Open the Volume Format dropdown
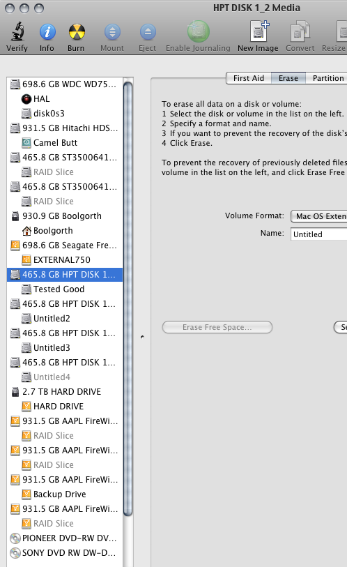The width and height of the screenshot is (347, 567). (319, 216)
